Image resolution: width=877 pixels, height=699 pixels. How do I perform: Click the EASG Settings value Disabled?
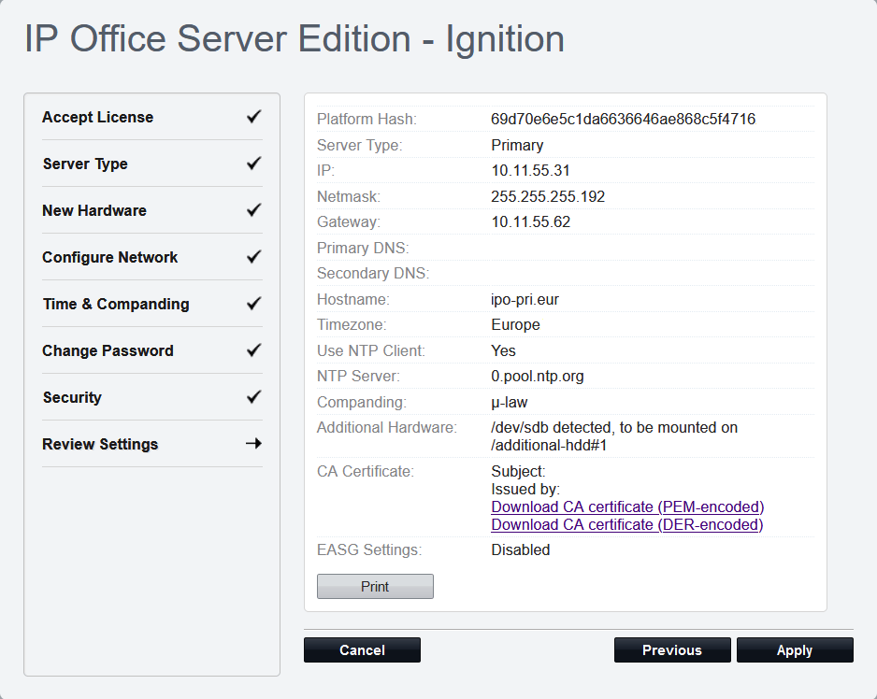pyautogui.click(x=521, y=550)
